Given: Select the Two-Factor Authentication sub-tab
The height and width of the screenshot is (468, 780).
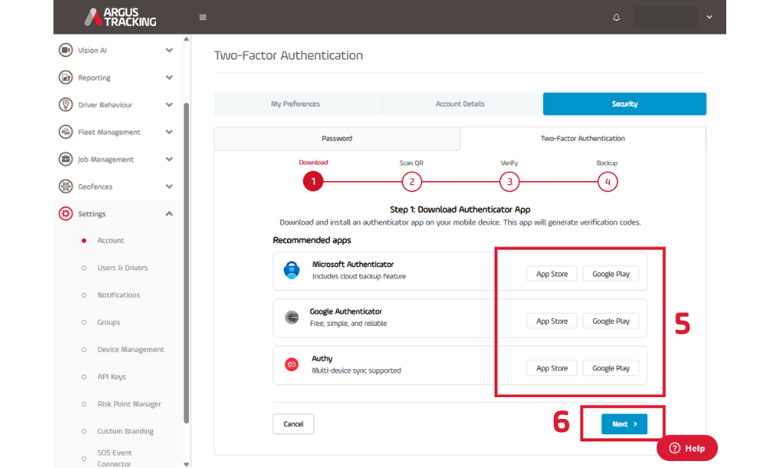Looking at the screenshot, I should [x=583, y=138].
